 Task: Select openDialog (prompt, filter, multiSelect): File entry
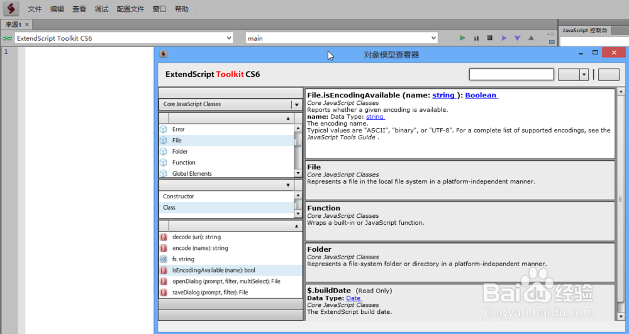[231, 281]
